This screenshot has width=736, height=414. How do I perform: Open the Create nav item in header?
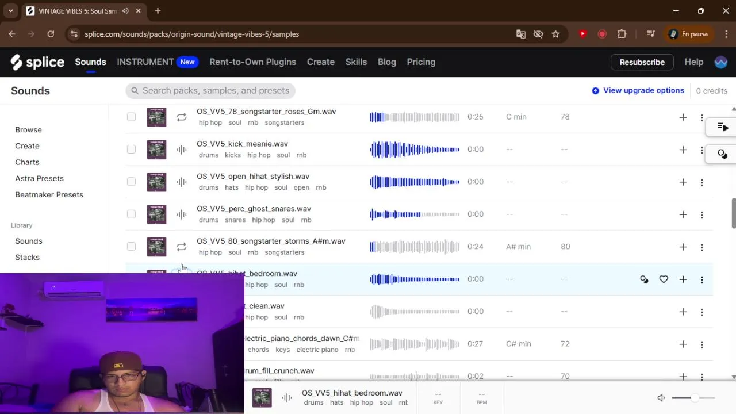[321, 62]
